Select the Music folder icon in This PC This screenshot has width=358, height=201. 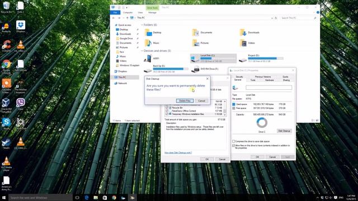(x=148, y=43)
